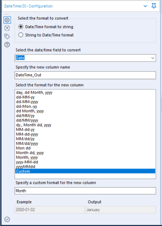This screenshot has height=226, width=162.
Task: Select Date/Time format to string option
Action: click(46, 27)
